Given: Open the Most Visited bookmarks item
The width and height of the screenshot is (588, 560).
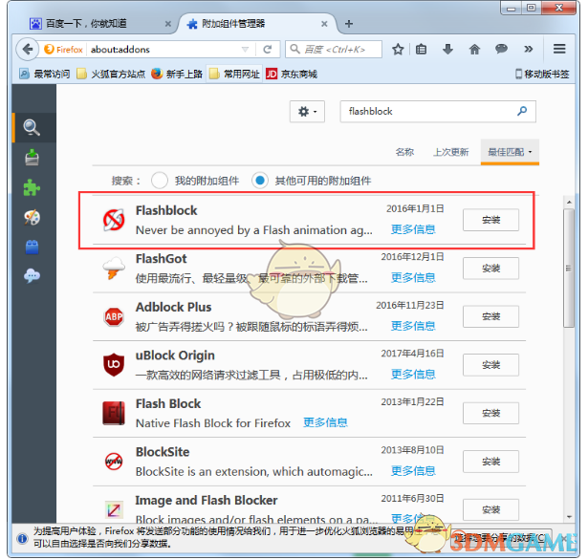Looking at the screenshot, I should (44, 74).
